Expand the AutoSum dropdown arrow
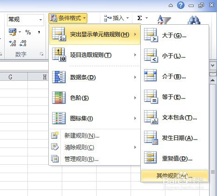The image size is (217, 196). (146, 18)
